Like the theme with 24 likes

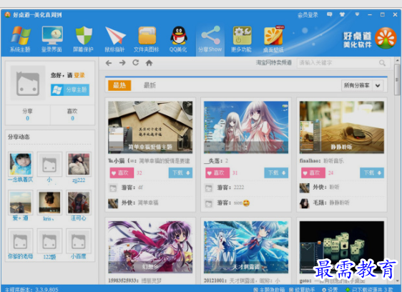pos(313,173)
